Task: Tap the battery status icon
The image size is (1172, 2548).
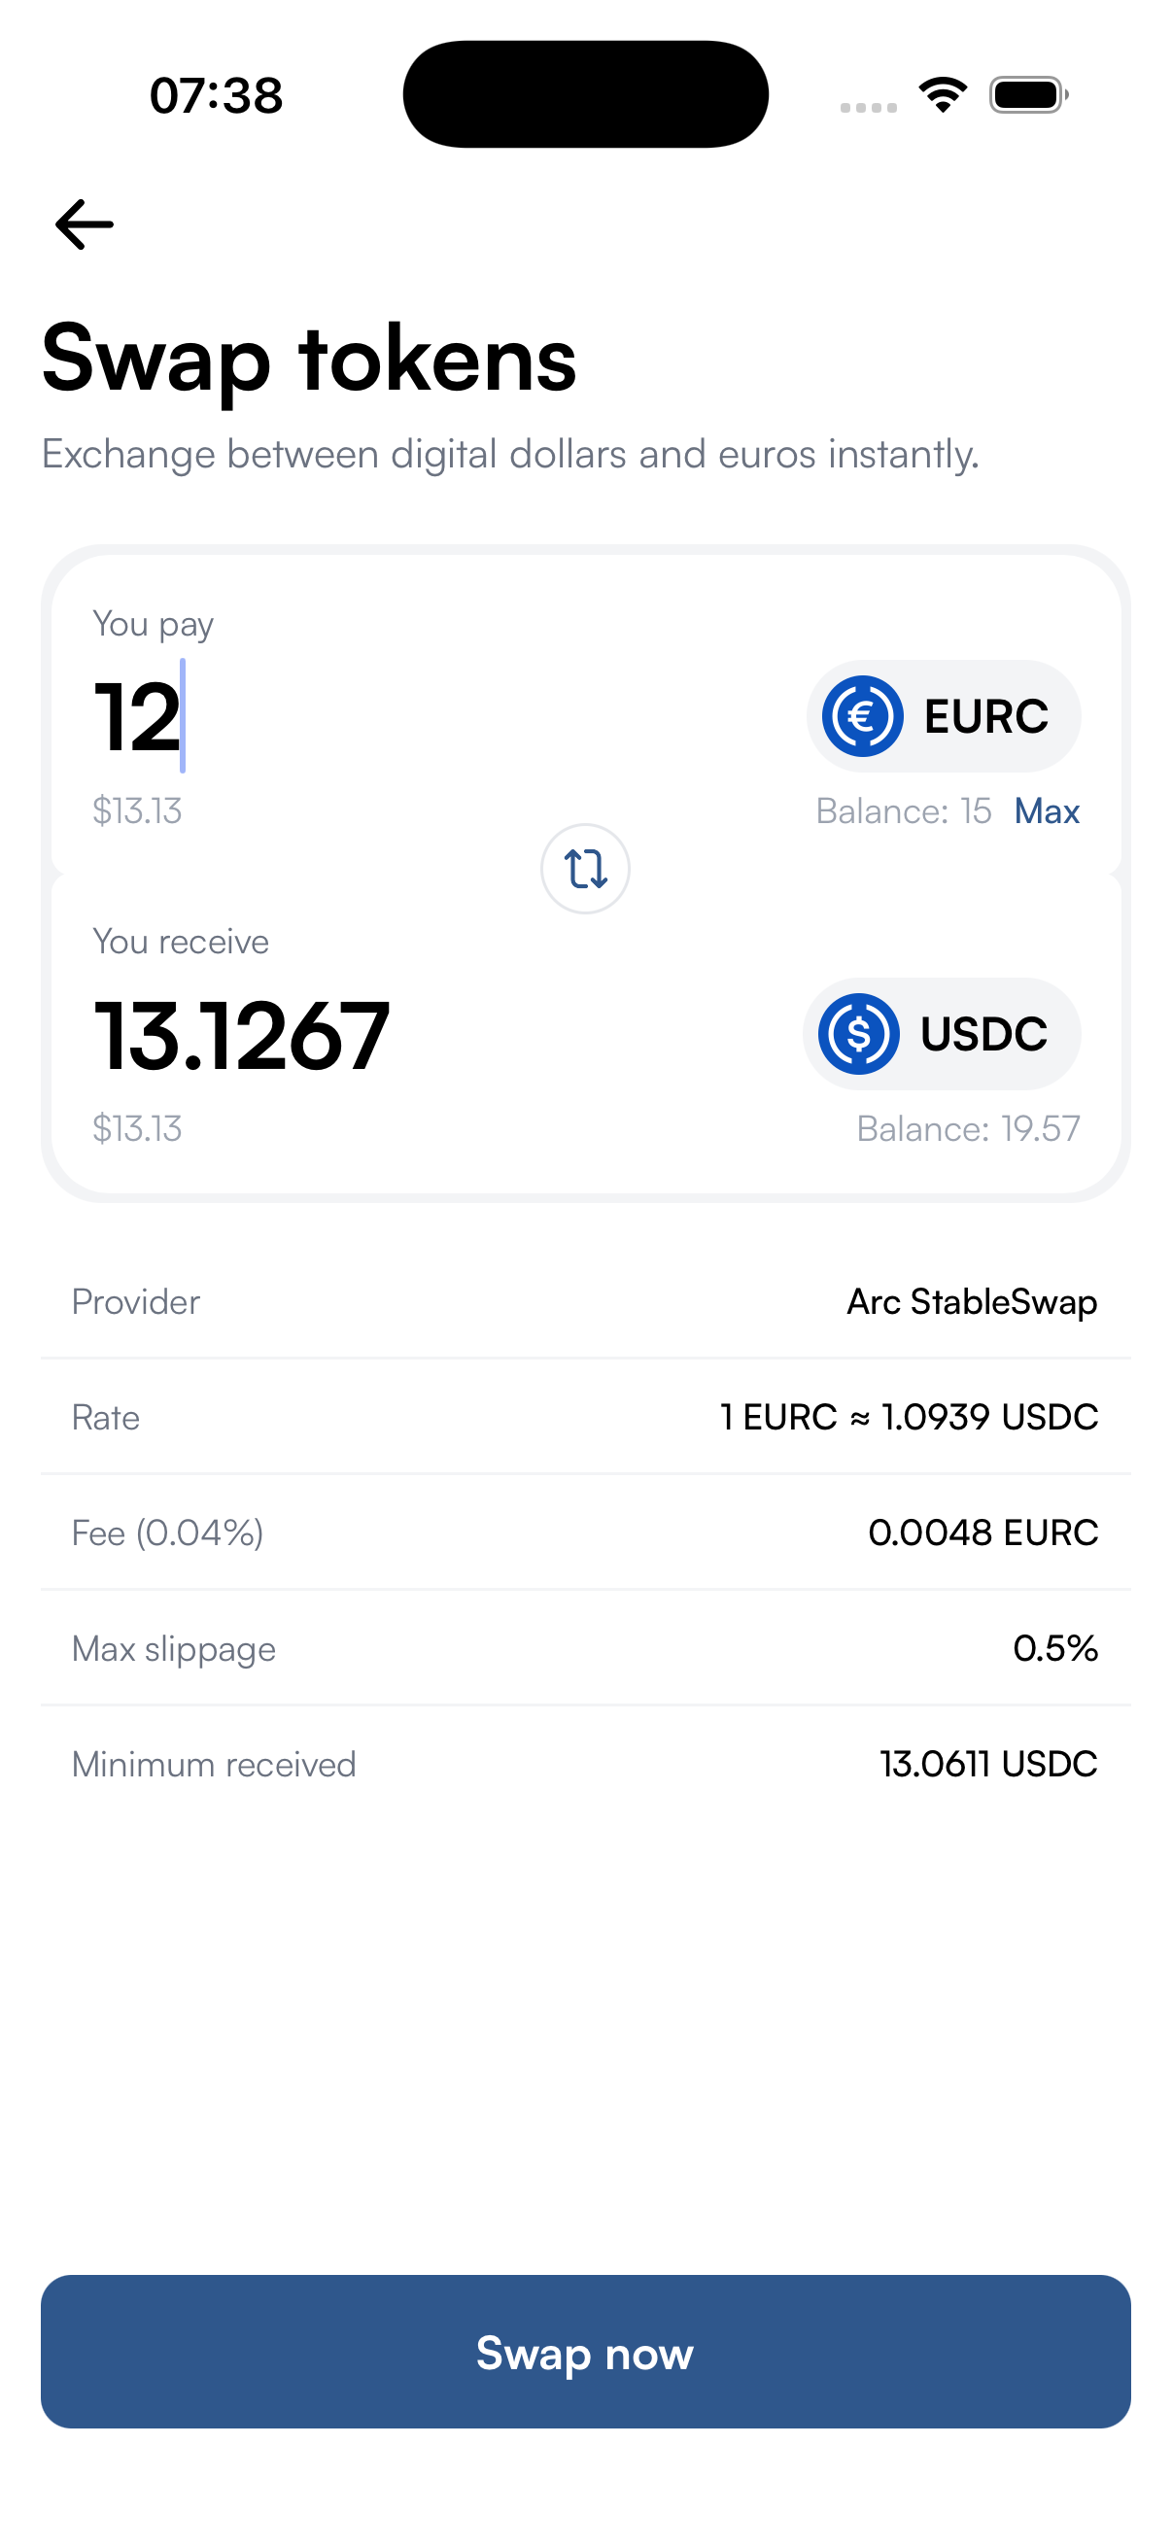Action: [1028, 95]
